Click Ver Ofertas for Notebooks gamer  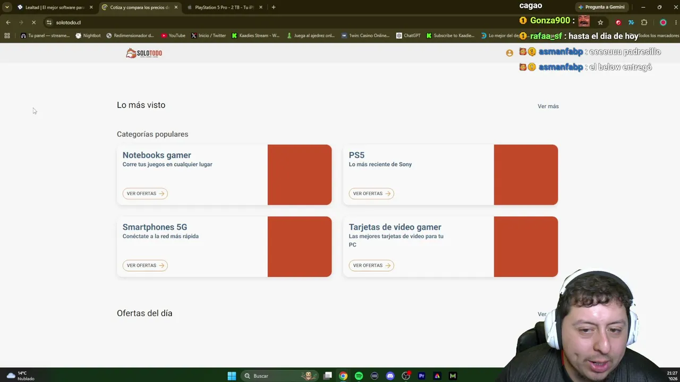[x=145, y=194]
